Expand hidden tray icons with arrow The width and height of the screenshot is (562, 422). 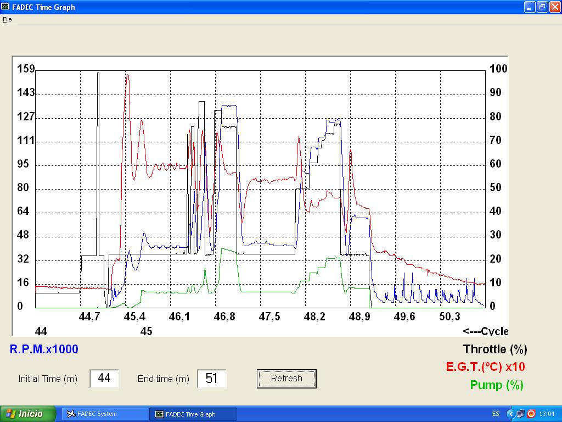point(511,414)
